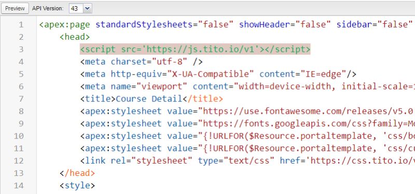Screen dimensions: 415x194
Task: Click line number 10 in gutter
Action: (19, 136)
